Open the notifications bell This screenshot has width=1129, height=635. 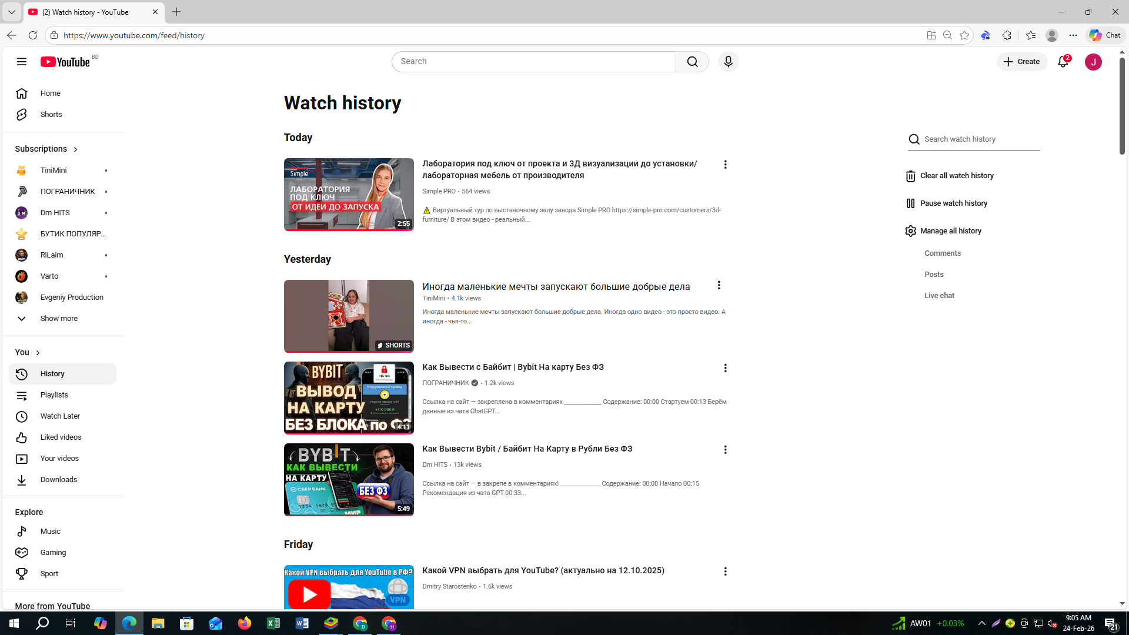point(1063,62)
